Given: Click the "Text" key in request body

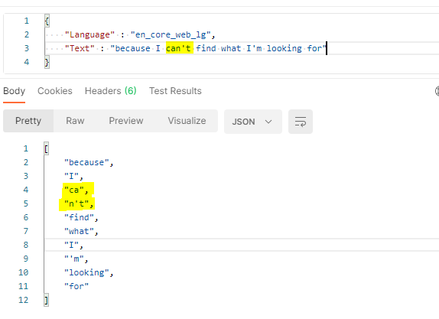Looking at the screenshot, I should [x=80, y=48].
